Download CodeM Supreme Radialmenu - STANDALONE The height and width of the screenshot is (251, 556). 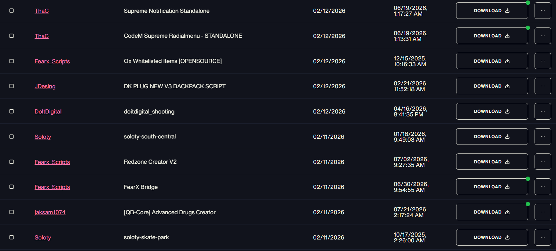[x=492, y=36]
